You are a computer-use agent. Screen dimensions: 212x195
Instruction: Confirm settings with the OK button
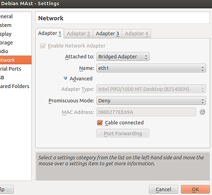click(x=195, y=189)
